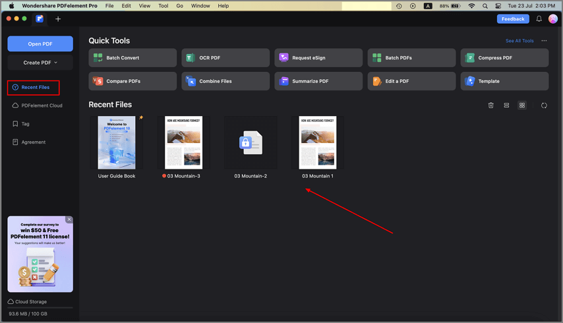Open the Apple menu
Screen dimensions: 563x323
pos(11,6)
